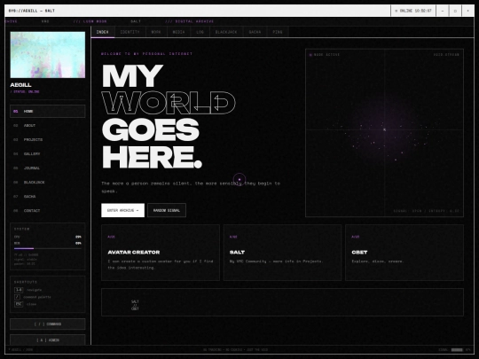Open the WORK tab
The width and height of the screenshot is (479, 359).
(156, 32)
